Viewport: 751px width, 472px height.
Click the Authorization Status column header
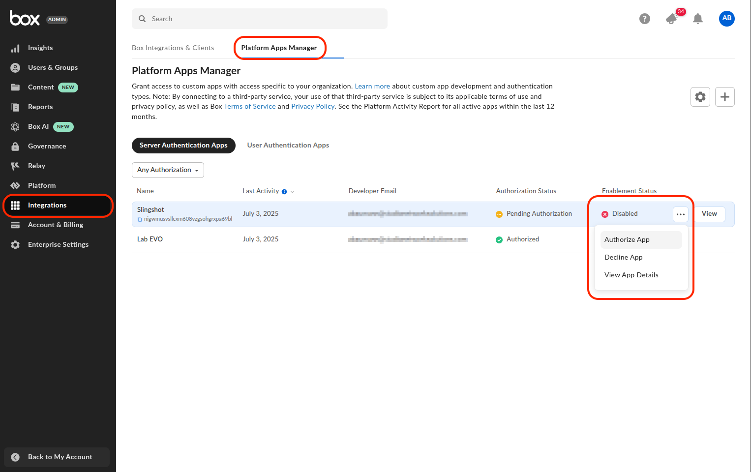[x=526, y=191]
